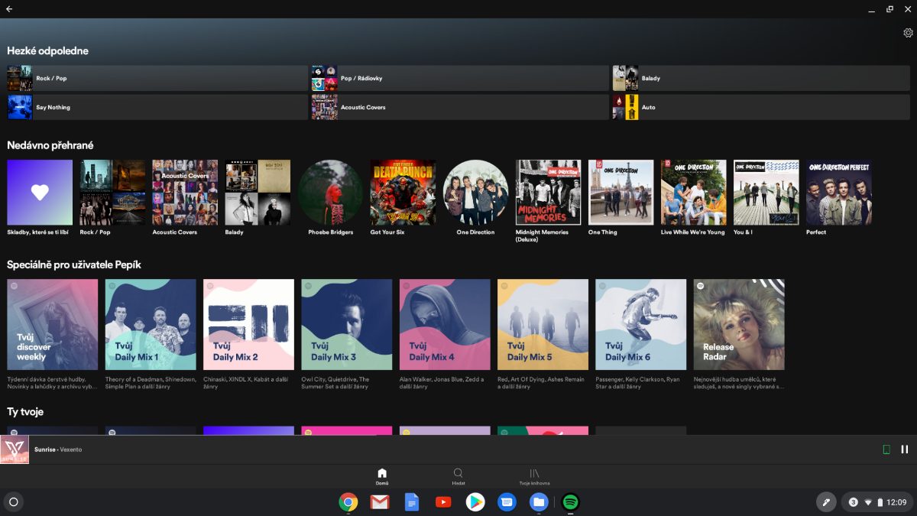The width and height of the screenshot is (917, 516).
Task: Open Spotify settings gear icon
Action: [x=908, y=33]
